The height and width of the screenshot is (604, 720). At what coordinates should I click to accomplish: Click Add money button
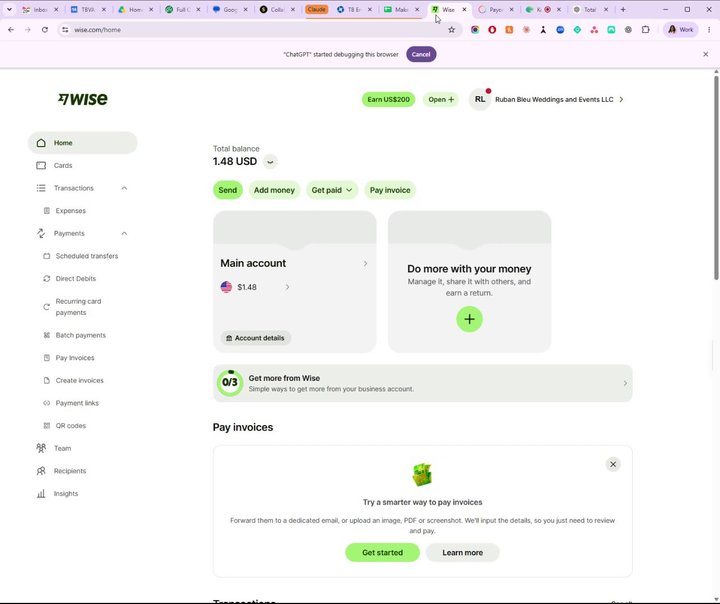tap(274, 190)
